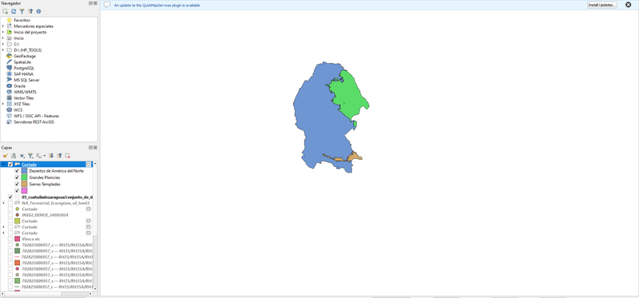Image resolution: width=639 pixels, height=298 pixels.
Task: Expand the Marcadores espaciales node
Action: pos(3,26)
